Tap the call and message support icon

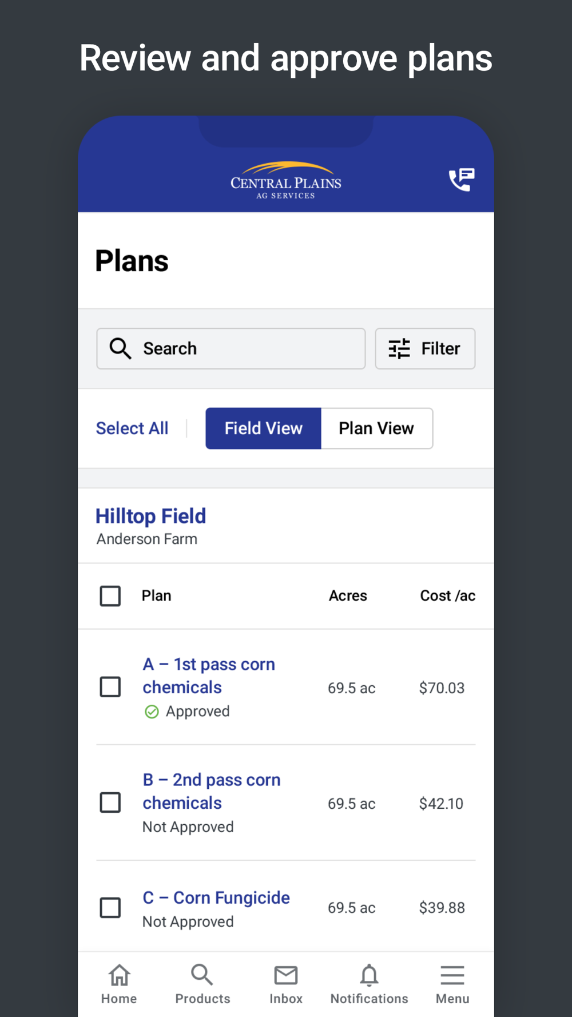point(462,180)
